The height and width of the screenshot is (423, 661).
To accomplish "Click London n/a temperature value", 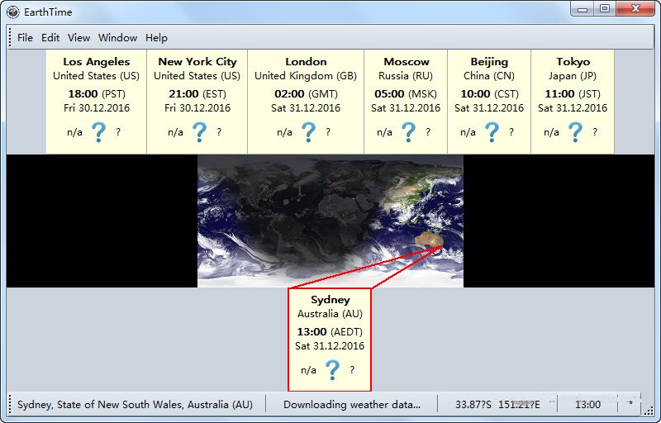I will pyautogui.click(x=284, y=132).
